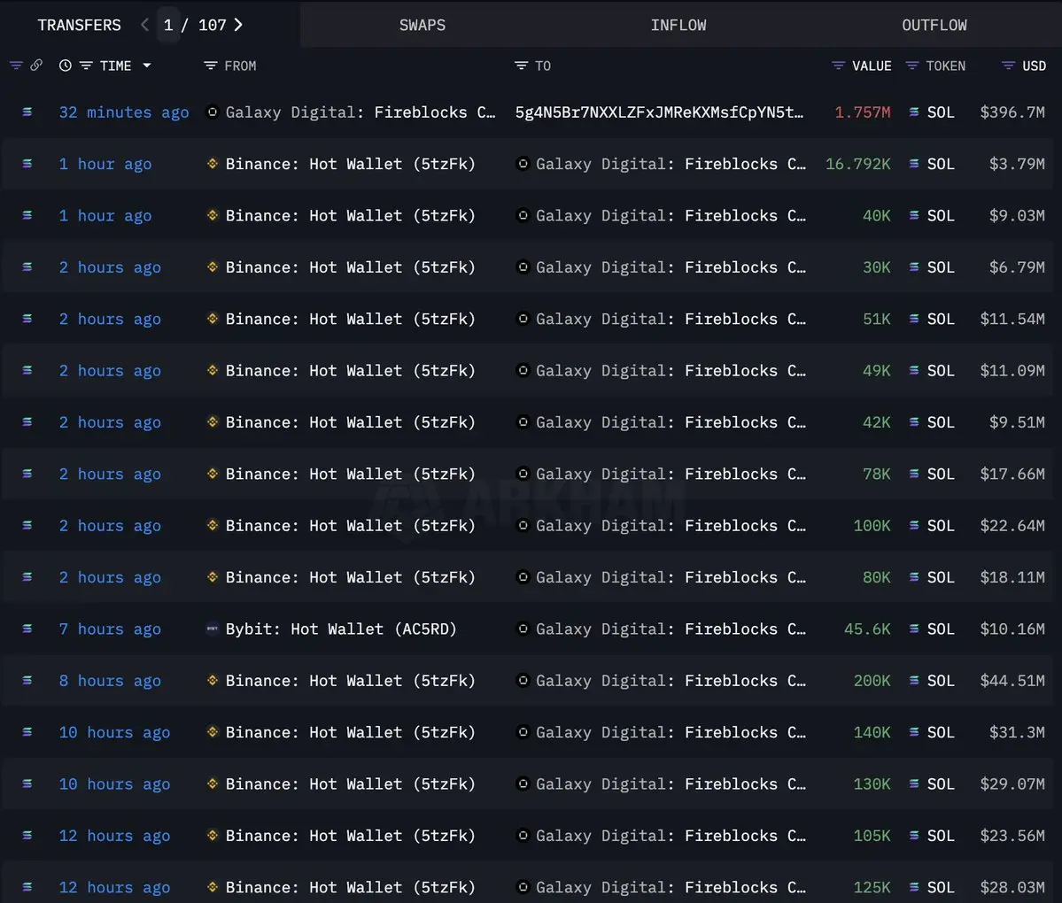Open recipient address 5g4N5Br7NXXLZFxJMReKXMsfCpYN5t
Screen dimensions: 1062x903
(659, 112)
